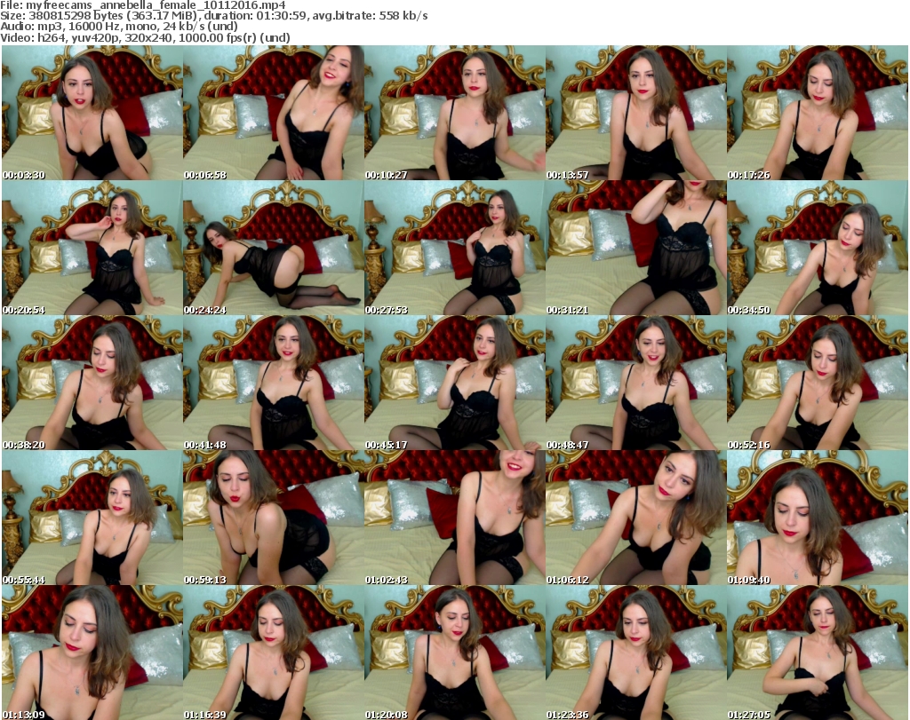Click the 'Size: 380815298 bytes' header line

214,16
